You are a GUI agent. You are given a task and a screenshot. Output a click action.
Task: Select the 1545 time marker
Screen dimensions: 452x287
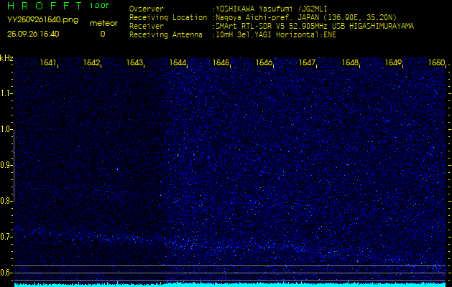[x=221, y=63]
